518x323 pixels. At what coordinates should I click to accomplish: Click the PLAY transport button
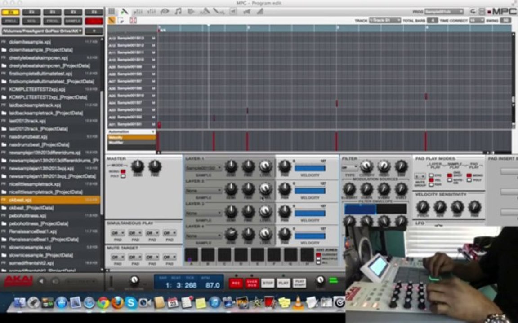(x=283, y=283)
